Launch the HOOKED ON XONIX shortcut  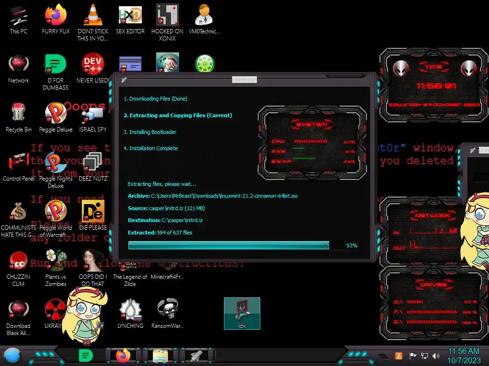coord(167,22)
